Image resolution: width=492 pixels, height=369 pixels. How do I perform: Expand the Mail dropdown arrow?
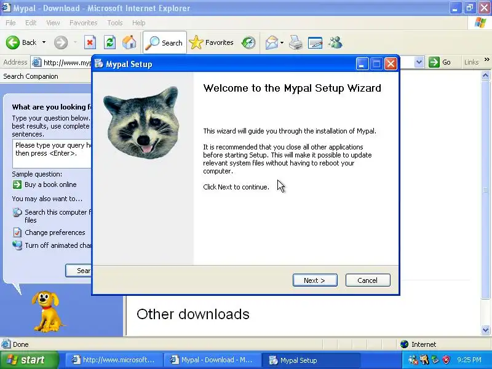(282, 42)
